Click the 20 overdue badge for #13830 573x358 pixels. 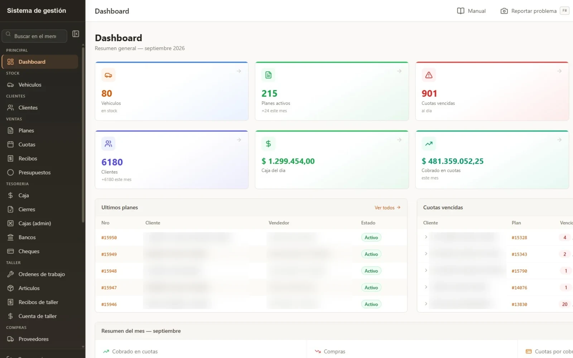tap(564, 304)
